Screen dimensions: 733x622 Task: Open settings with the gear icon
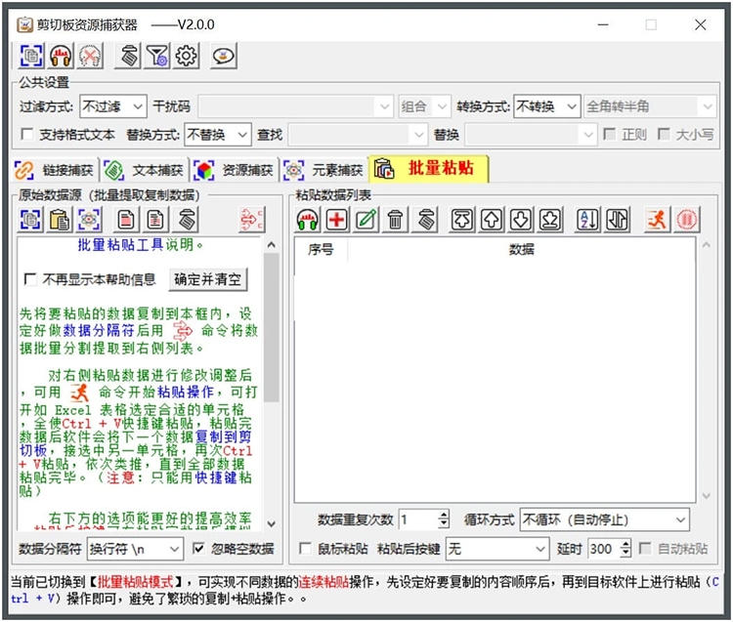coord(186,57)
